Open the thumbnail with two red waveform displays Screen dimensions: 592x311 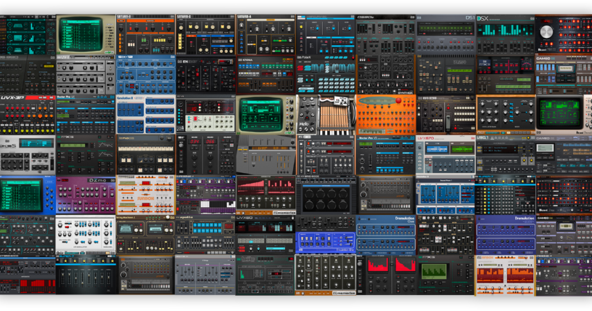(385, 275)
